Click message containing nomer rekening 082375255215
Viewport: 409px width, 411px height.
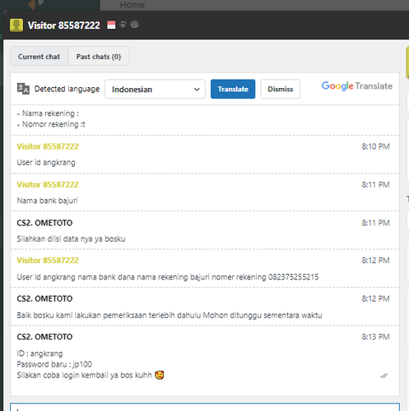point(168,277)
